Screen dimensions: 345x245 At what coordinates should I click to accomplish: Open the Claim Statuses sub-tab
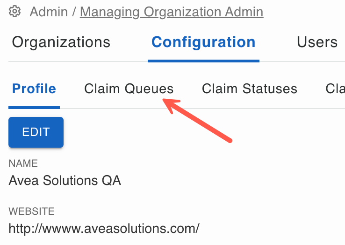250,88
